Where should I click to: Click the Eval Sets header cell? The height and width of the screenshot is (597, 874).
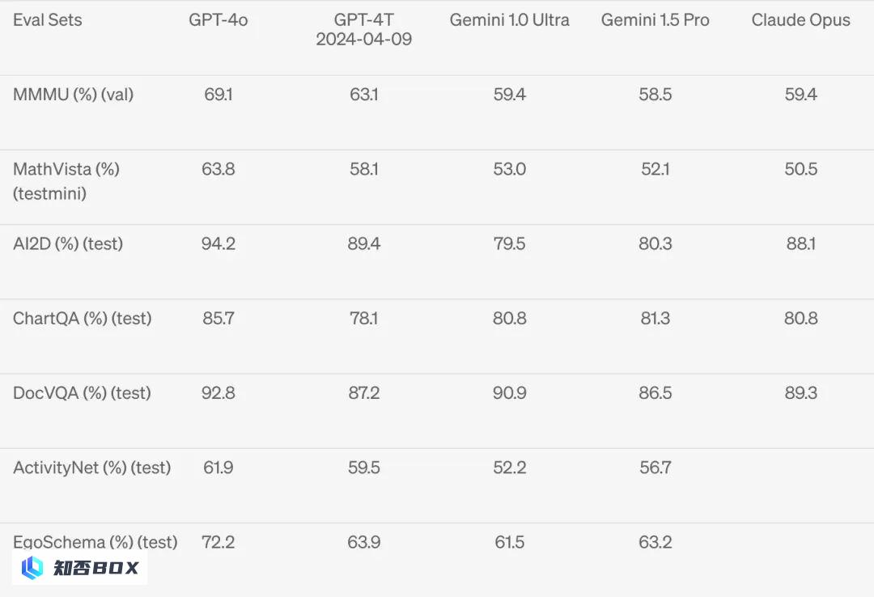[x=48, y=20]
